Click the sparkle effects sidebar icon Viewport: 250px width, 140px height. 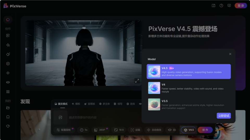[x=8, y=45]
